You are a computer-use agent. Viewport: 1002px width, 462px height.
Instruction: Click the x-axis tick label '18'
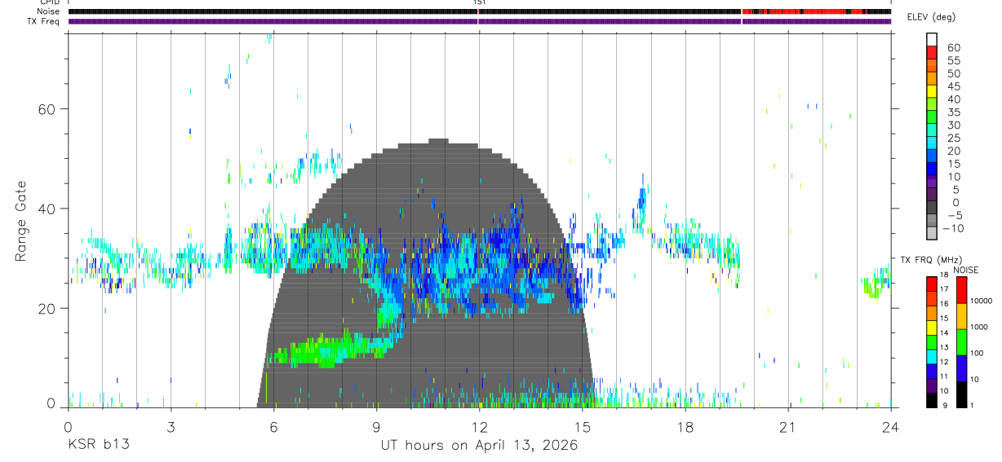coord(685,426)
